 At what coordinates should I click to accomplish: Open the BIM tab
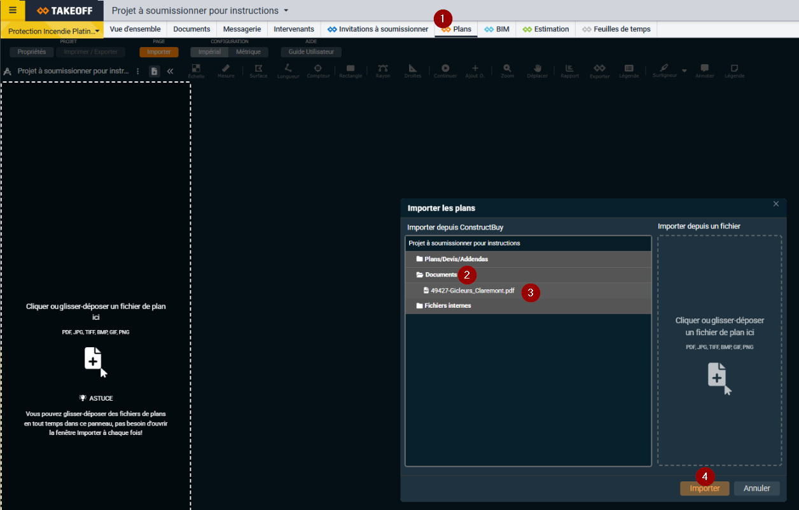497,29
